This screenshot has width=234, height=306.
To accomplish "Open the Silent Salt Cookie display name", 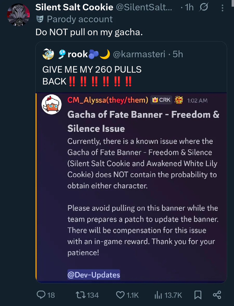I will coord(74,8).
